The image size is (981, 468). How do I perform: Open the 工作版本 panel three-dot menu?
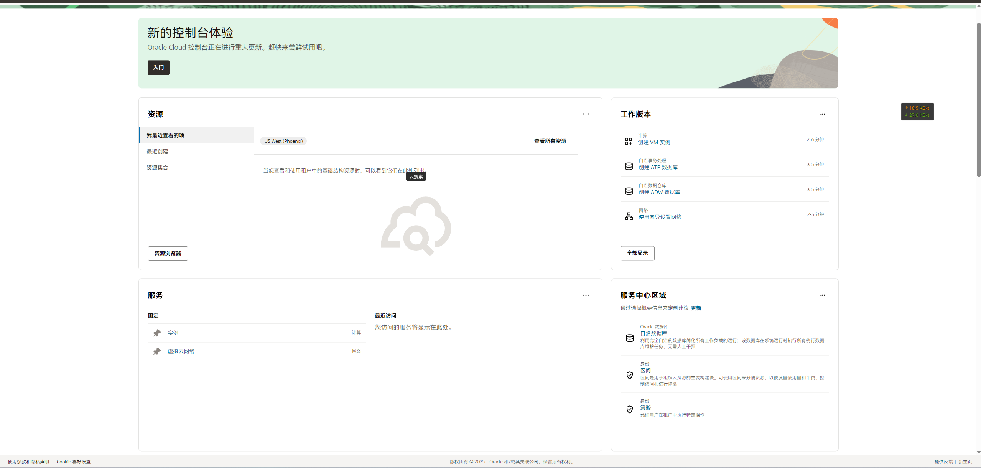click(822, 114)
